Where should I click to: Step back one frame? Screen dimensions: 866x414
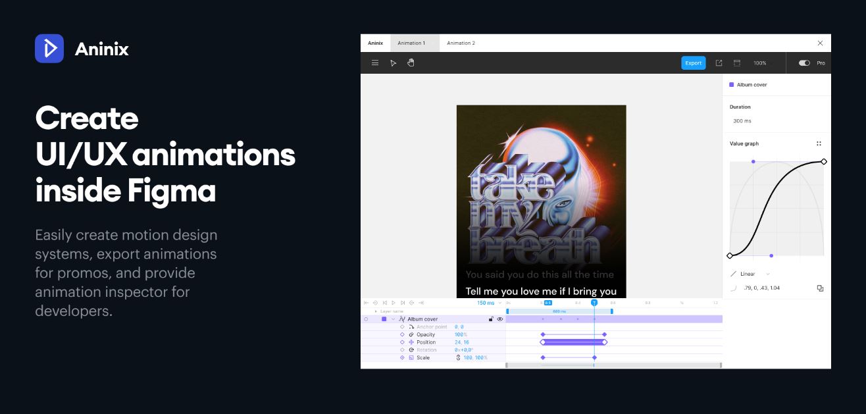(x=384, y=303)
